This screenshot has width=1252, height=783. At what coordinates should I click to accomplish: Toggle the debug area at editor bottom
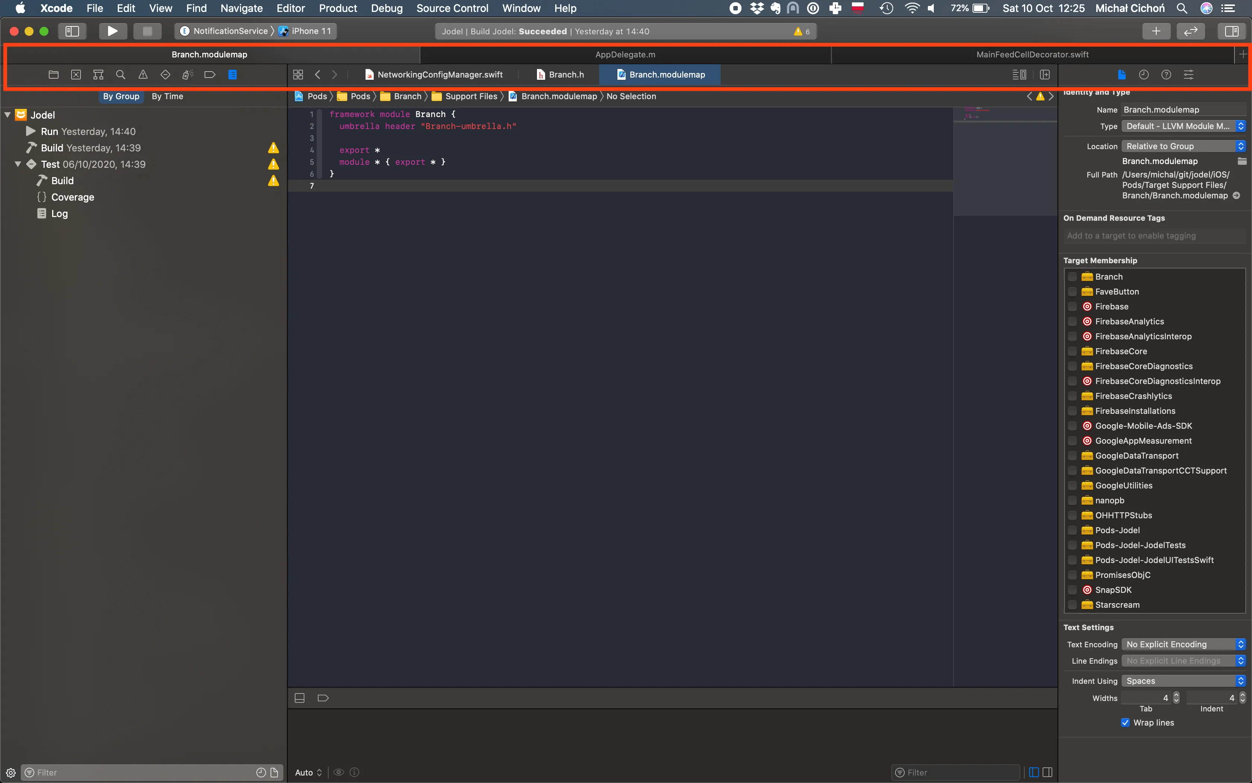[300, 698]
